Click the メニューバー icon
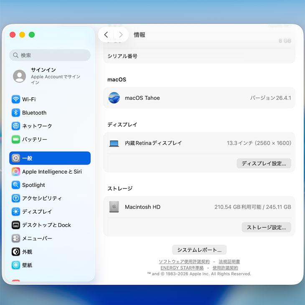305x305 pixels. click(x=16, y=238)
